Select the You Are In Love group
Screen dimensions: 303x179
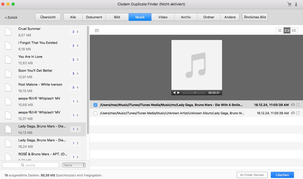click(43, 60)
